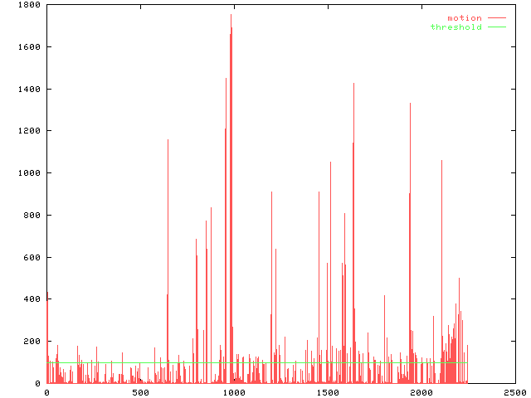
Task: Click the 2000 x-axis tick label
Action: click(421, 392)
